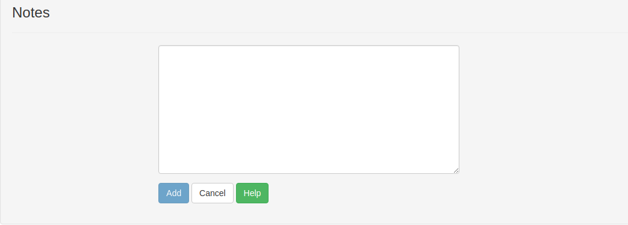
Task: Click the word Notes at top
Action: [x=31, y=13]
